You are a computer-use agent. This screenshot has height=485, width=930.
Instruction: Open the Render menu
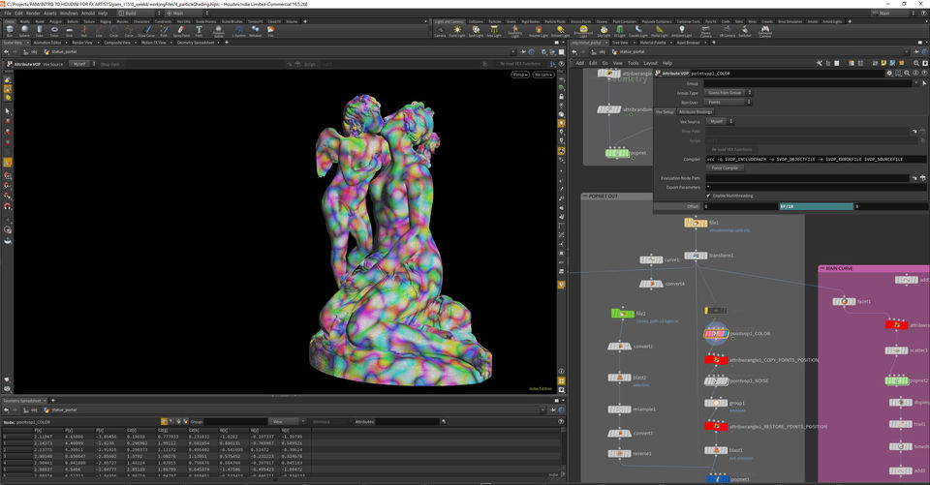[33, 13]
